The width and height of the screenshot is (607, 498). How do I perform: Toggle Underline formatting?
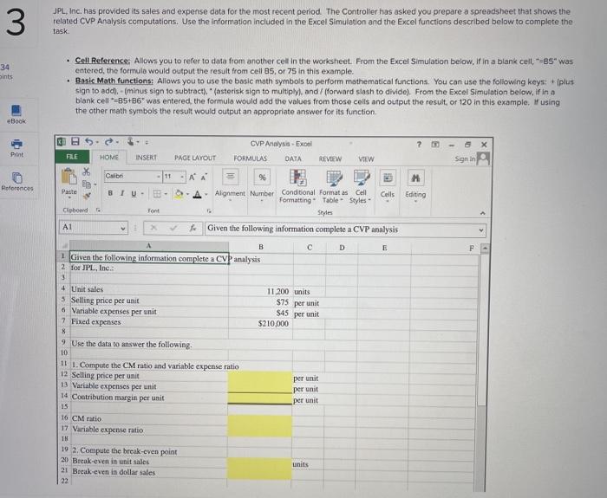134,193
